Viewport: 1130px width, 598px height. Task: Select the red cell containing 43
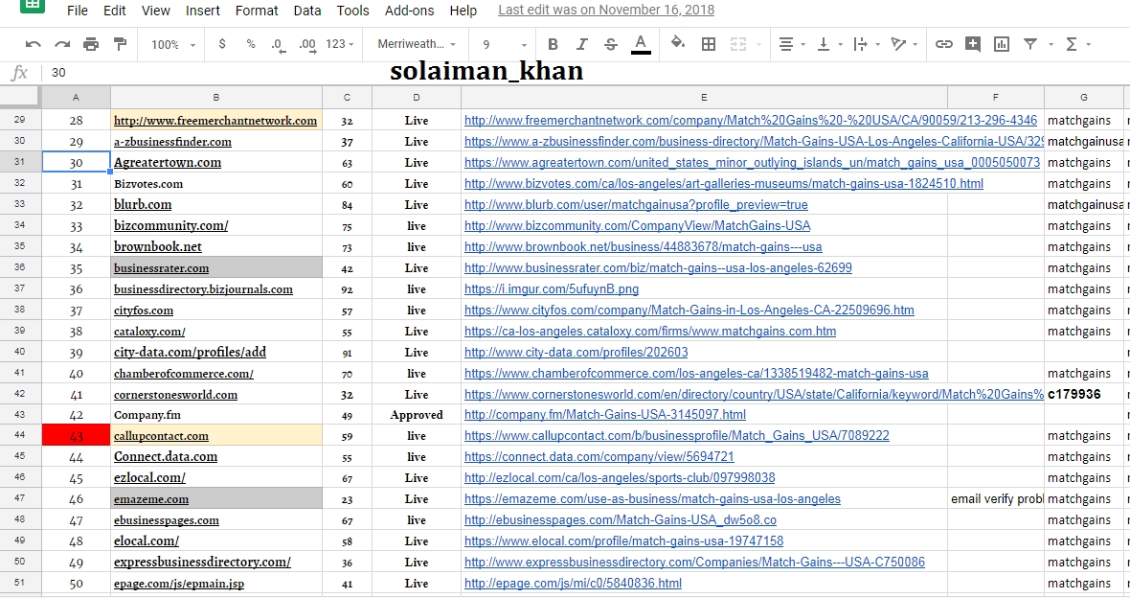76,436
